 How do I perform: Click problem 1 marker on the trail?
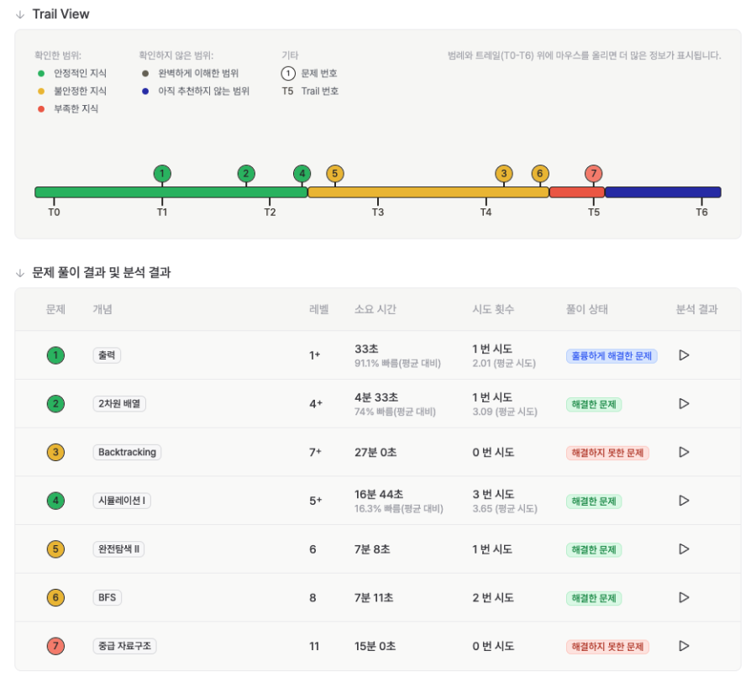pyautogui.click(x=162, y=174)
